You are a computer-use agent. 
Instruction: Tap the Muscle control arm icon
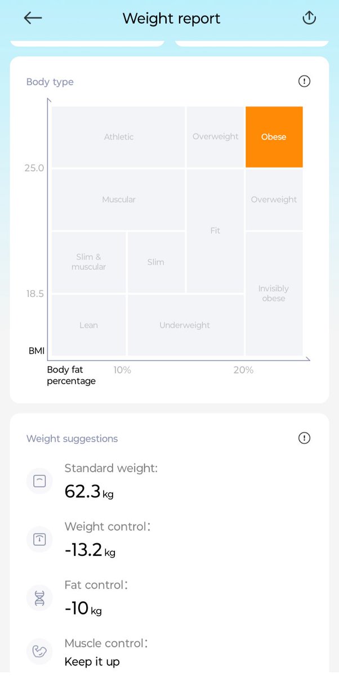tap(39, 652)
